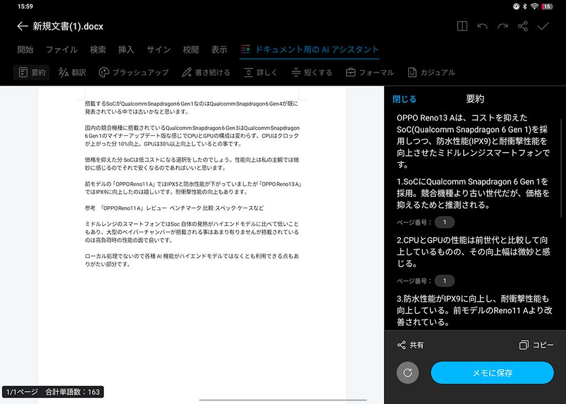Select the 短くする shorten tool

pos(312,72)
